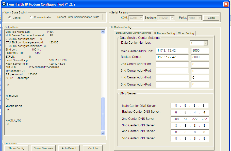Click the 3nd Center address field
The height and width of the screenshot is (151, 231).
tap(172, 71)
